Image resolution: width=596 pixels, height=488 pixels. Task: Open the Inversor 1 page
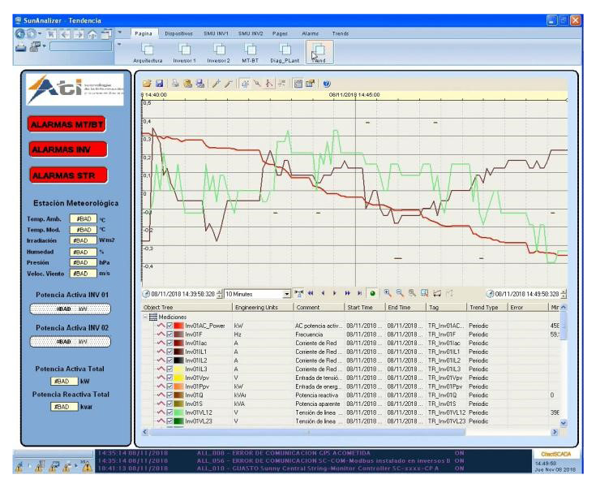(184, 50)
